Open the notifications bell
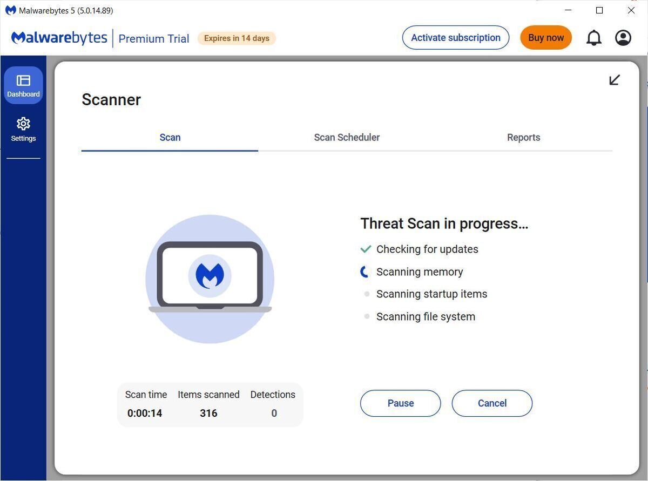Screen dimensions: 648x481 (594, 38)
